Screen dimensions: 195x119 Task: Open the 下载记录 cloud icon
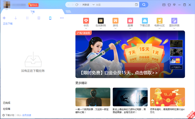[145, 21]
